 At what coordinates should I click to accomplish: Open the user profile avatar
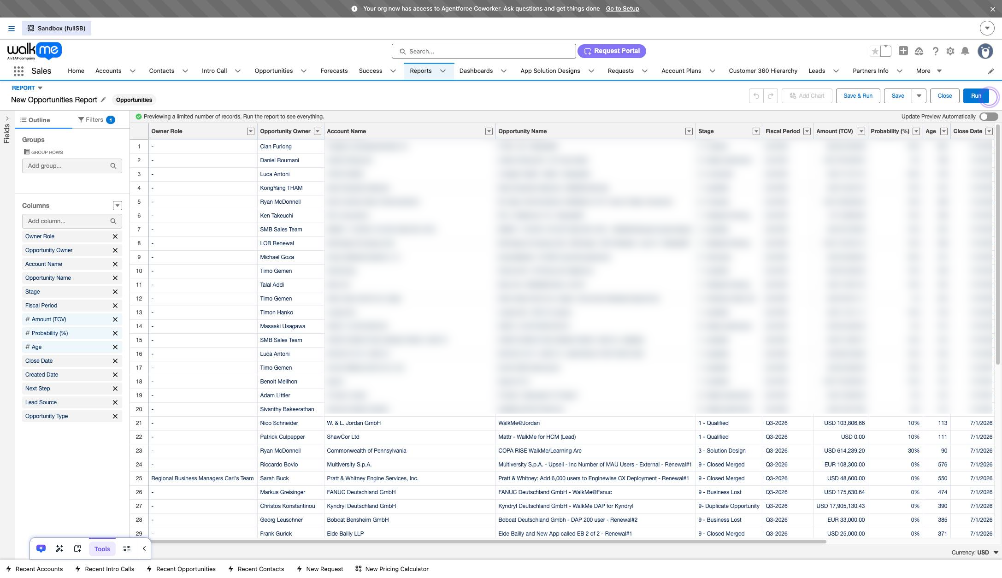985,51
